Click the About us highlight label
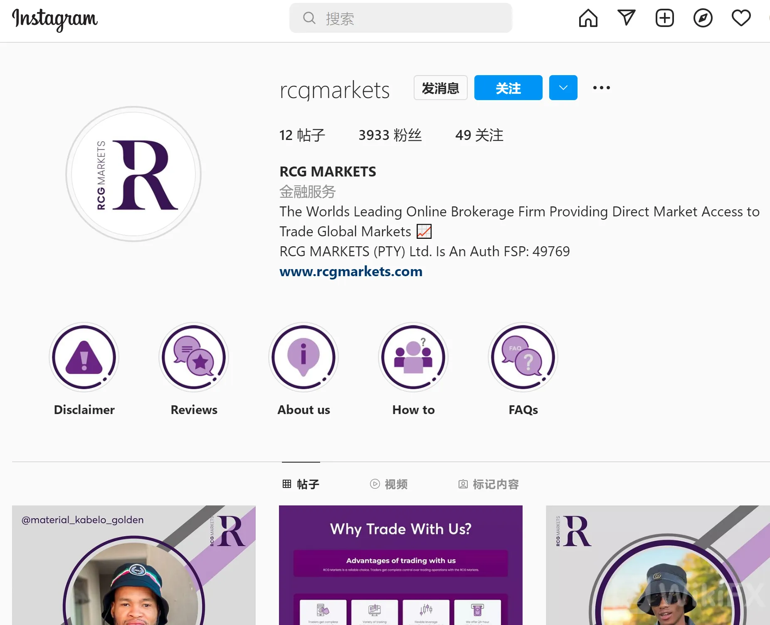770x625 pixels. [x=304, y=410]
